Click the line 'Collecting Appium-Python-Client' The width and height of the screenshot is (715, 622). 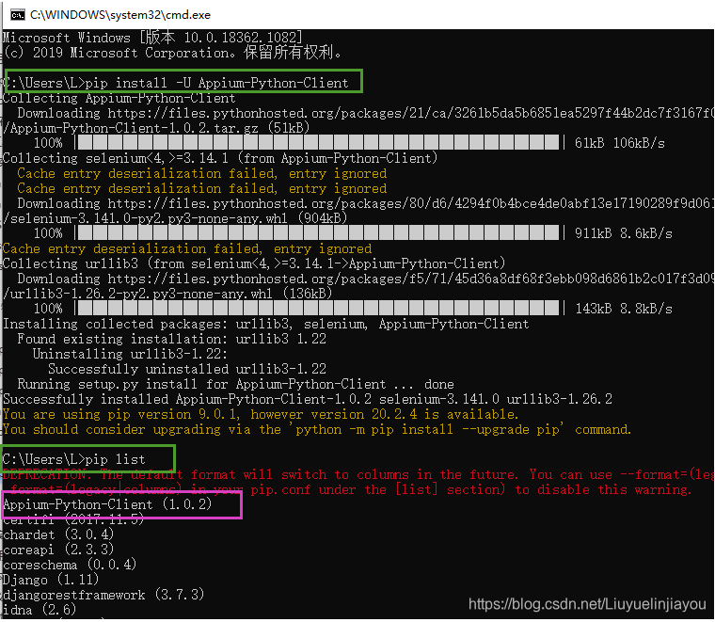click(x=119, y=98)
